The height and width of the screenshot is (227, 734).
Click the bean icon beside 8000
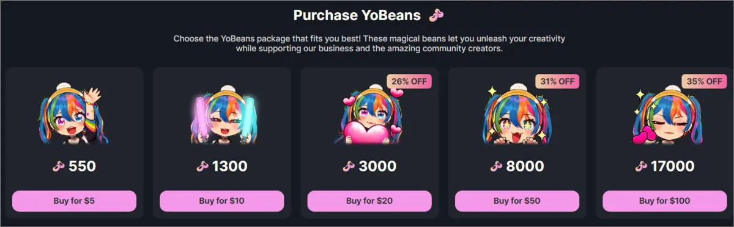click(x=496, y=165)
